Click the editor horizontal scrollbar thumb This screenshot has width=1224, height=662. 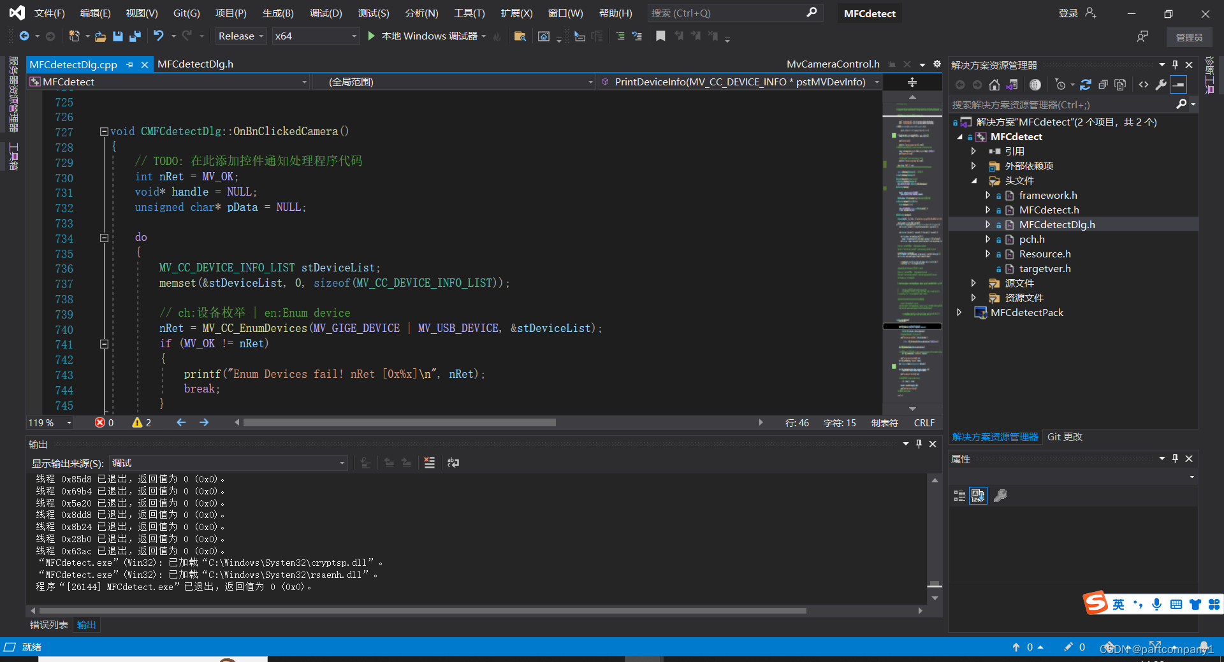point(400,422)
